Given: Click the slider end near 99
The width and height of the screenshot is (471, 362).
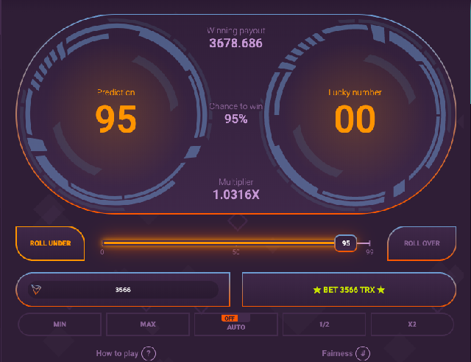Looking at the screenshot, I should coord(369,243).
